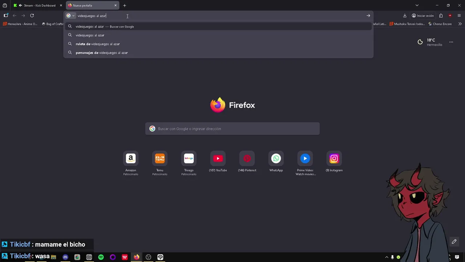The image size is (465, 262).
Task: Click the address bar text 'videojuegos al azar'
Action: coord(92,16)
